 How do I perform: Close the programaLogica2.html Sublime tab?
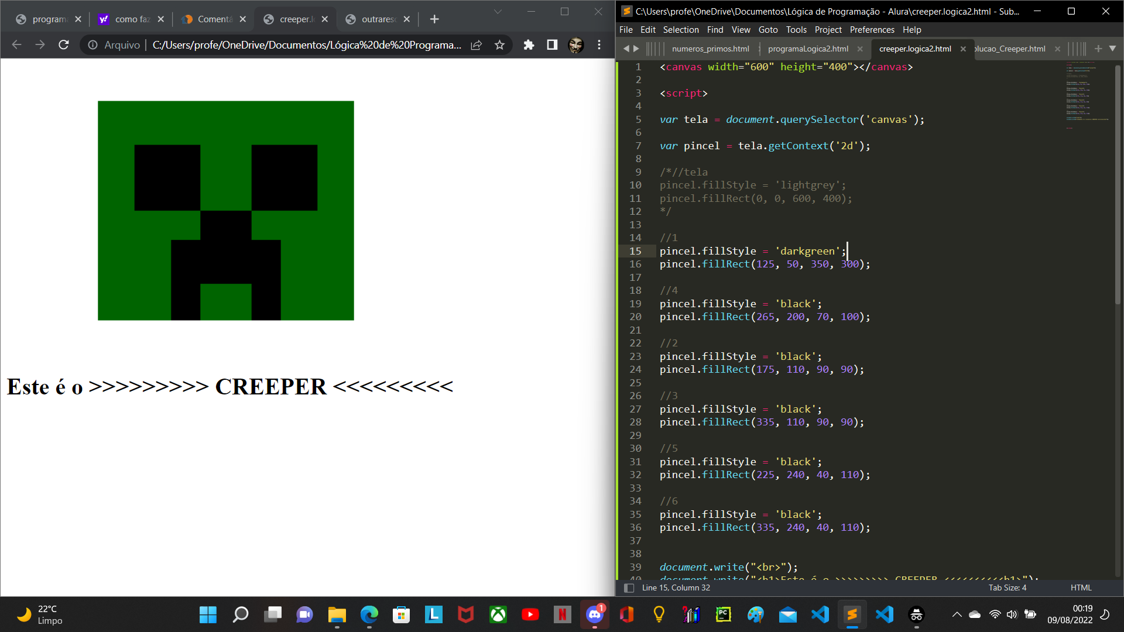[860, 49]
